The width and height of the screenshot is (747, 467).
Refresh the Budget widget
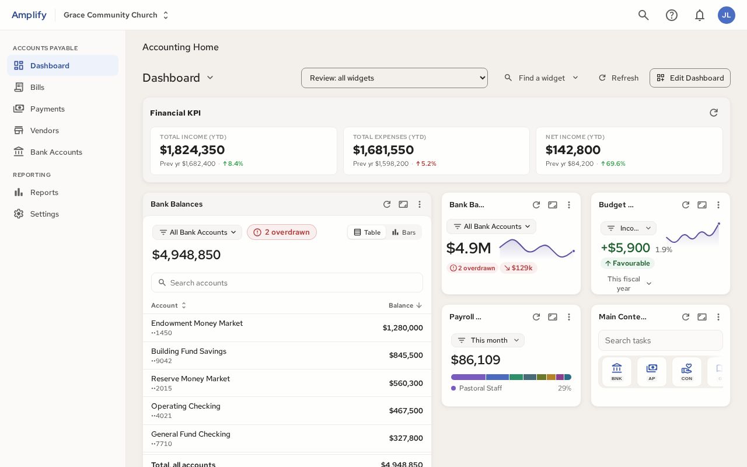pos(686,205)
